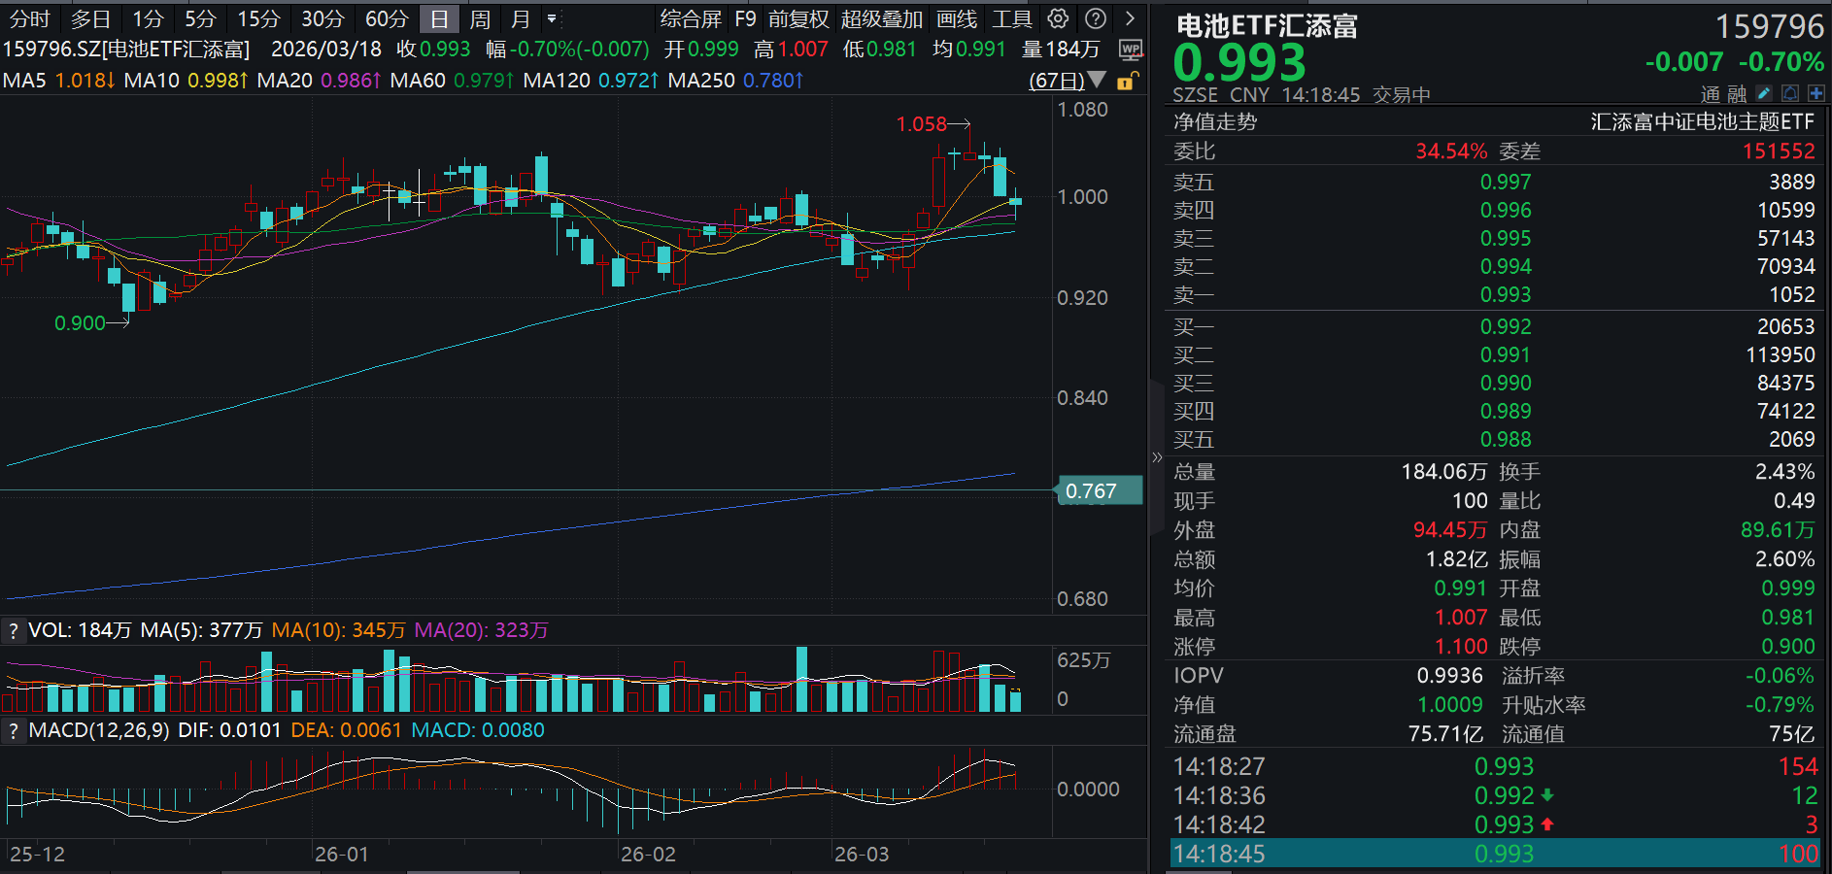Open the help question-mark icon
Viewport: 1832px width, 874px height.
(x=1095, y=18)
